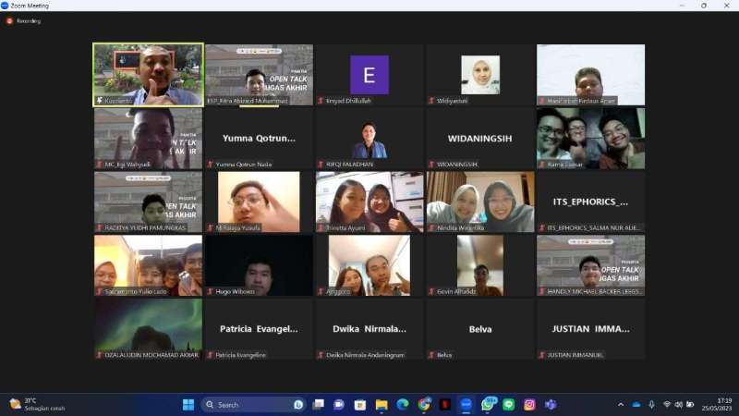Screen dimensions: 739x416
Task: Select RADITYA YUDHI PAMUNGKAS video tile
Action: click(x=148, y=202)
